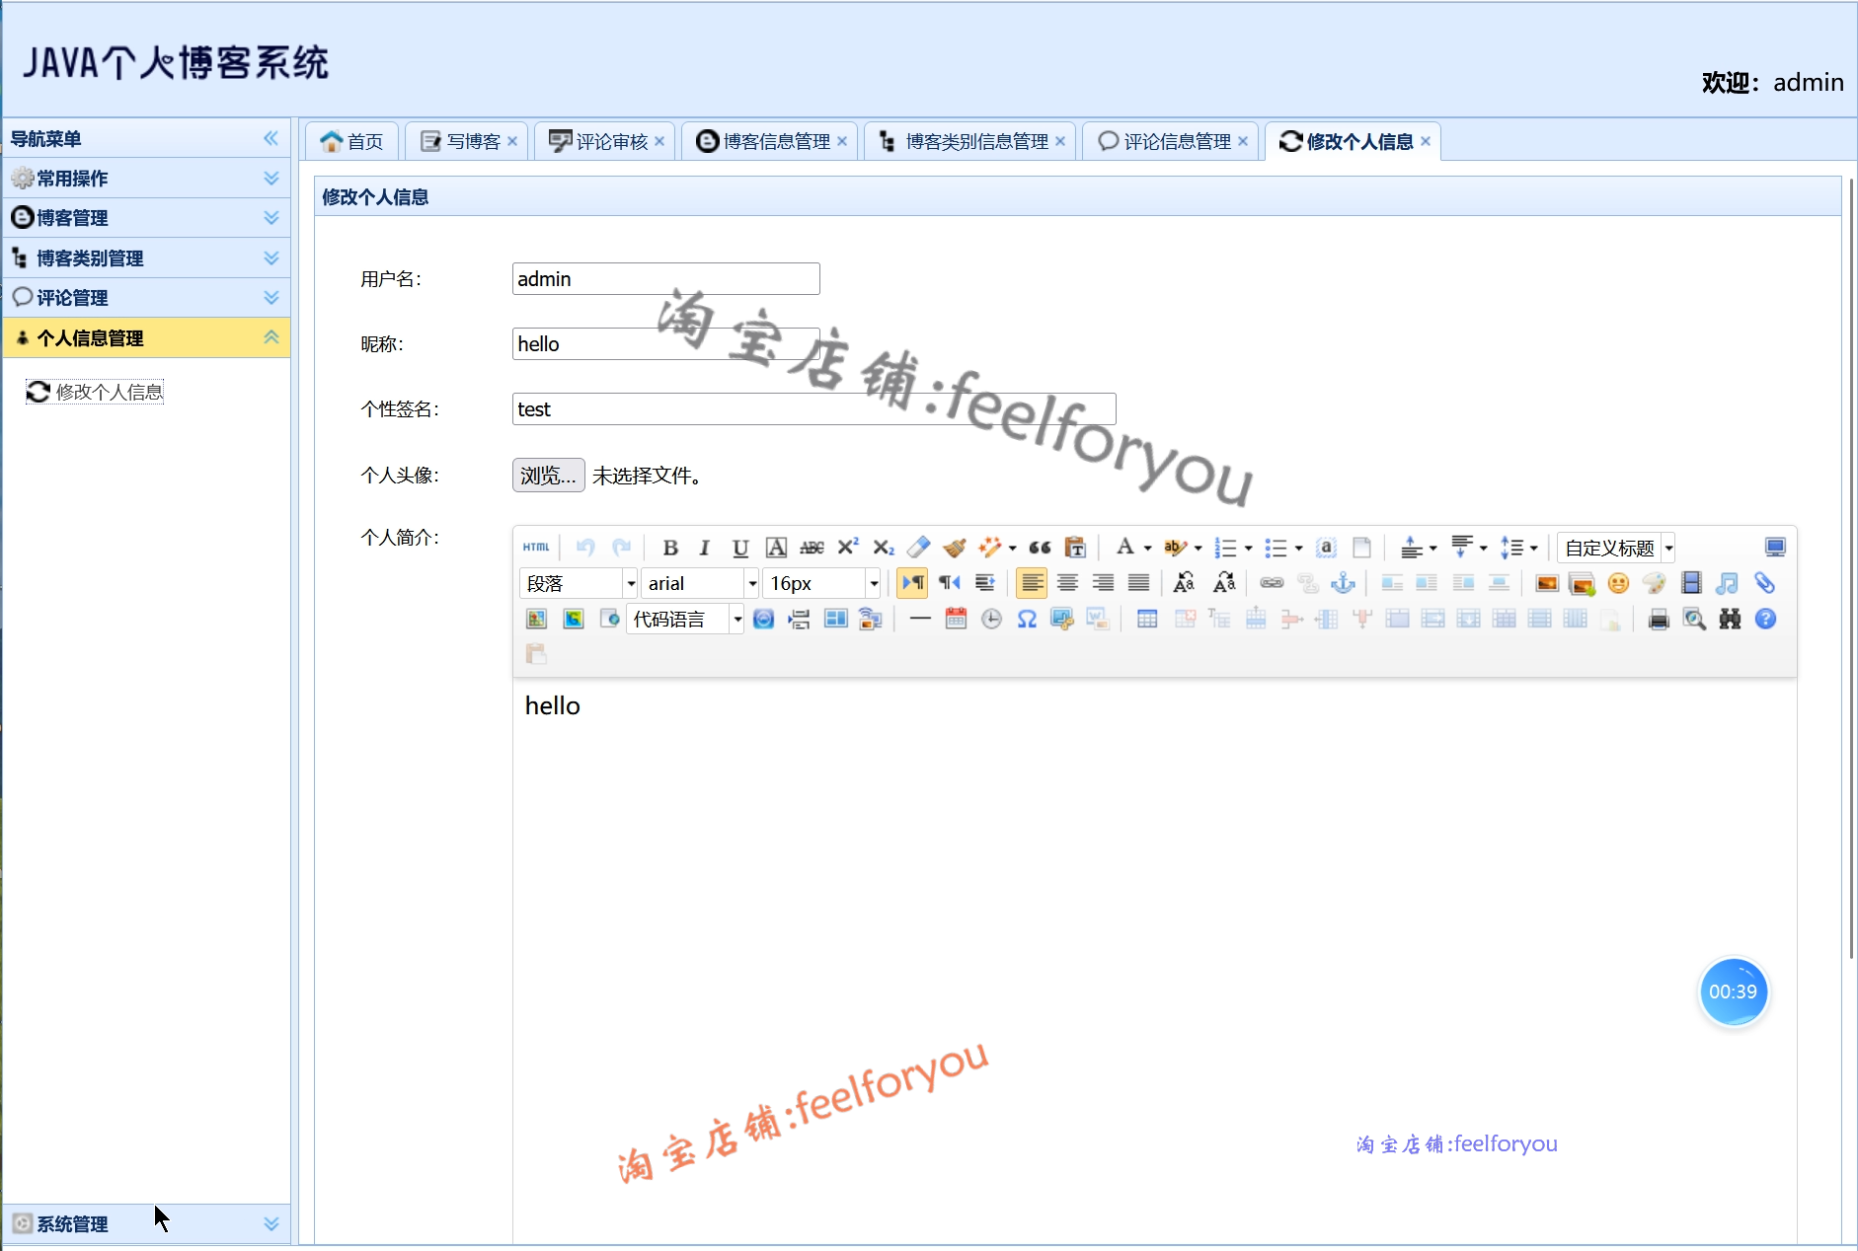1858x1251 pixels.
Task: Insert horizontal line icon
Action: point(920,619)
